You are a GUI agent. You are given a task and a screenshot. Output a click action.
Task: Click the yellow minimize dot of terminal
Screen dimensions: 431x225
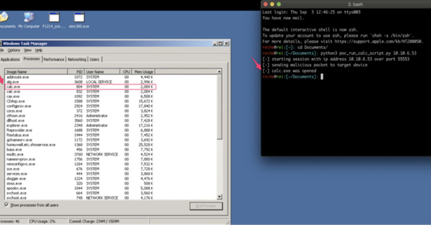point(272,4)
